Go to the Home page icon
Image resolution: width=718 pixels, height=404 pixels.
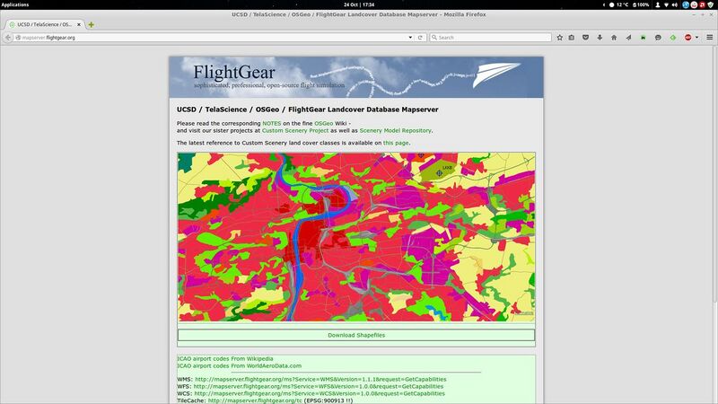pos(614,38)
